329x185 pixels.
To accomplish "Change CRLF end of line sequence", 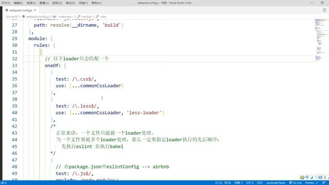I will tap(260, 183).
